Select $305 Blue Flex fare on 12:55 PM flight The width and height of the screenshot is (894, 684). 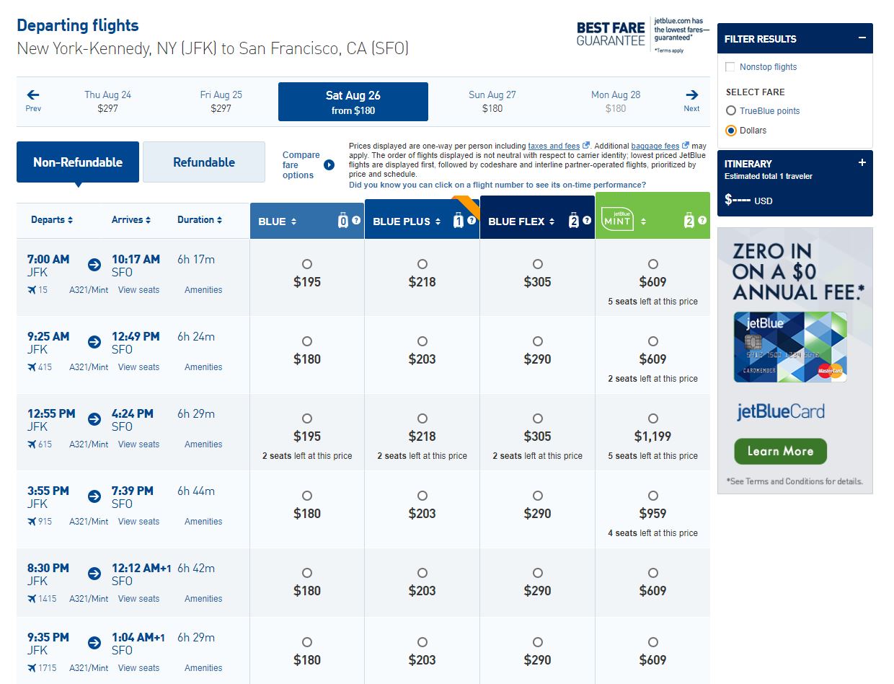538,418
